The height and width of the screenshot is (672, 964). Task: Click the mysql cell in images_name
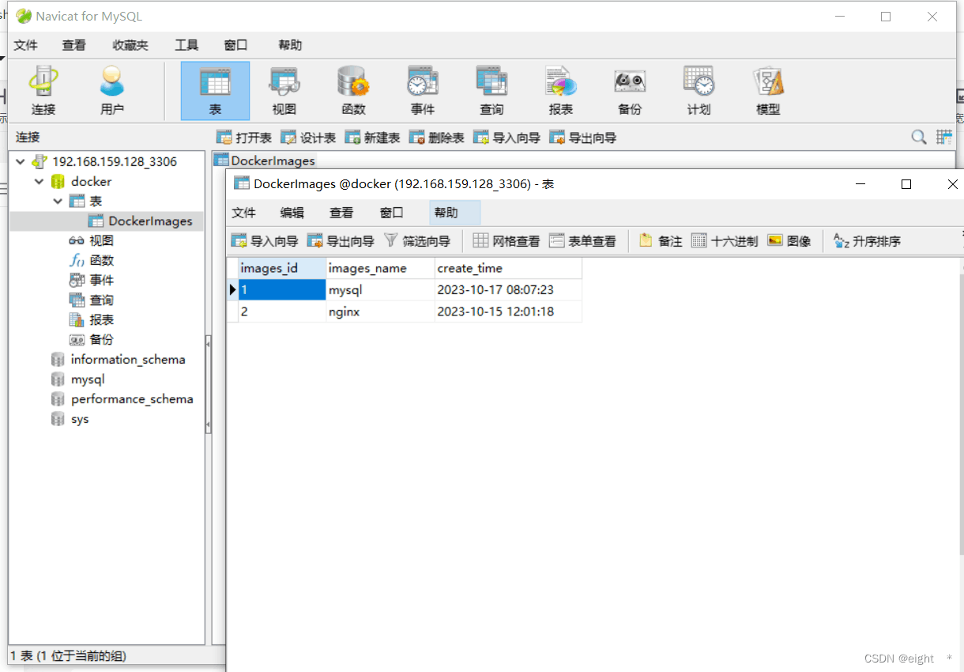click(381, 290)
